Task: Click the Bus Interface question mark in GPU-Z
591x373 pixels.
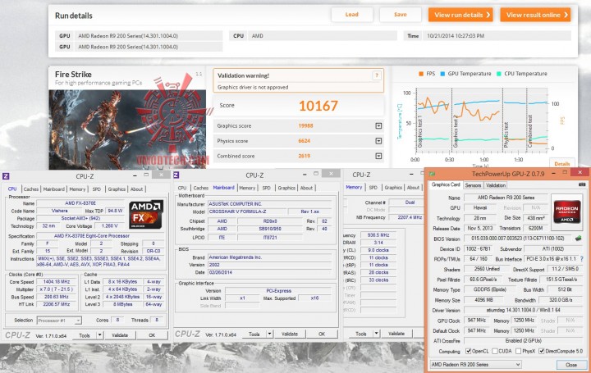Action: 582,259
